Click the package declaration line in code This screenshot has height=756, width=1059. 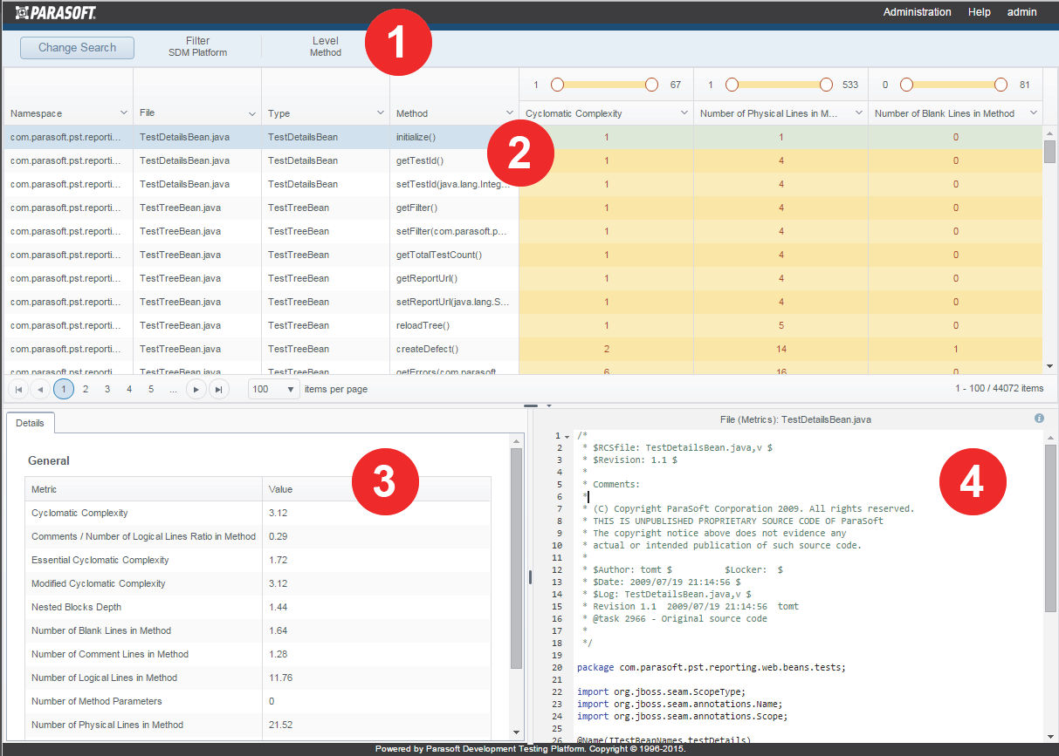(x=712, y=667)
